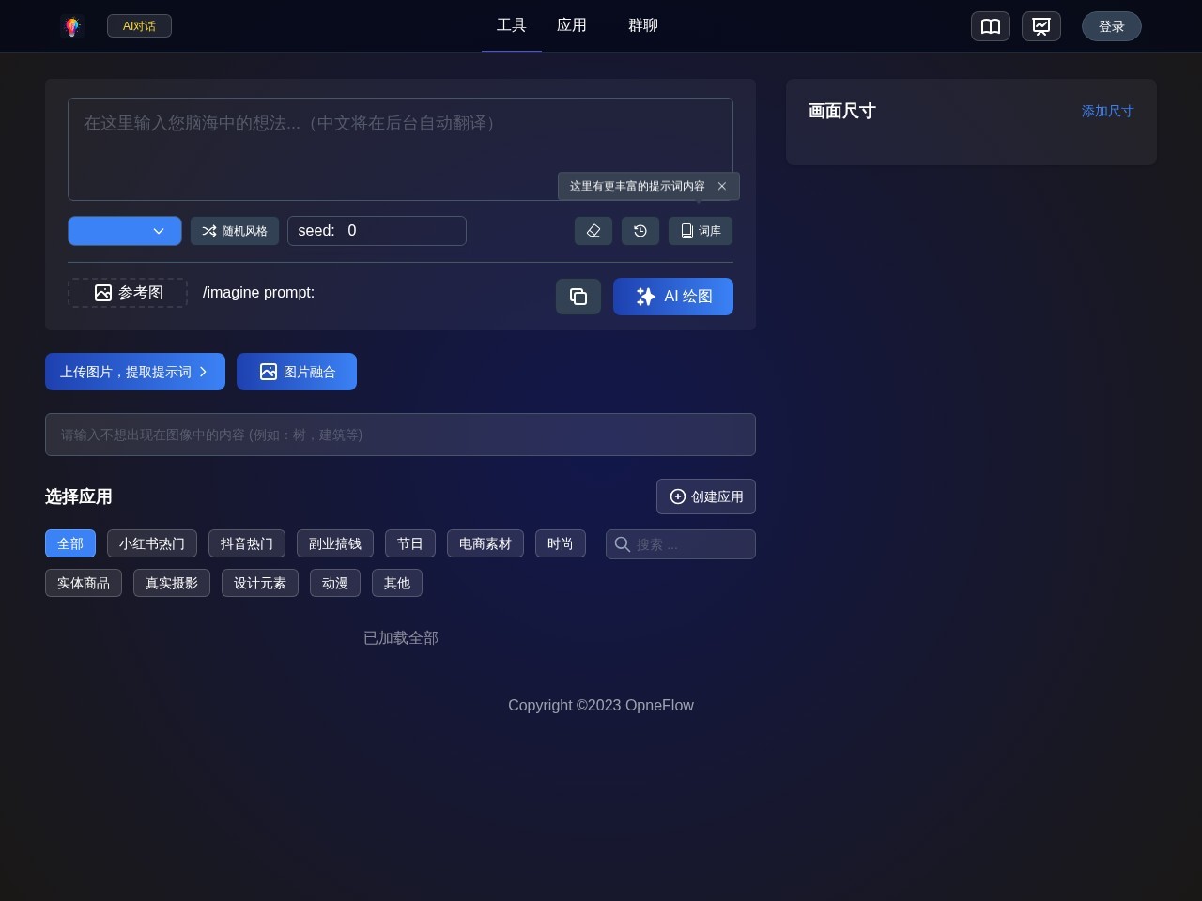Viewport: 1202px width, 901px height.
Task: Dismiss the 提示词内容 tooltip with its close icon
Action: (x=721, y=186)
